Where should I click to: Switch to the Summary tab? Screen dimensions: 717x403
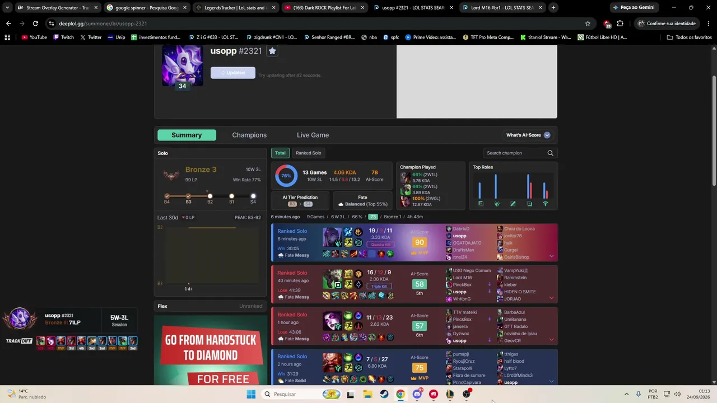pos(187,135)
